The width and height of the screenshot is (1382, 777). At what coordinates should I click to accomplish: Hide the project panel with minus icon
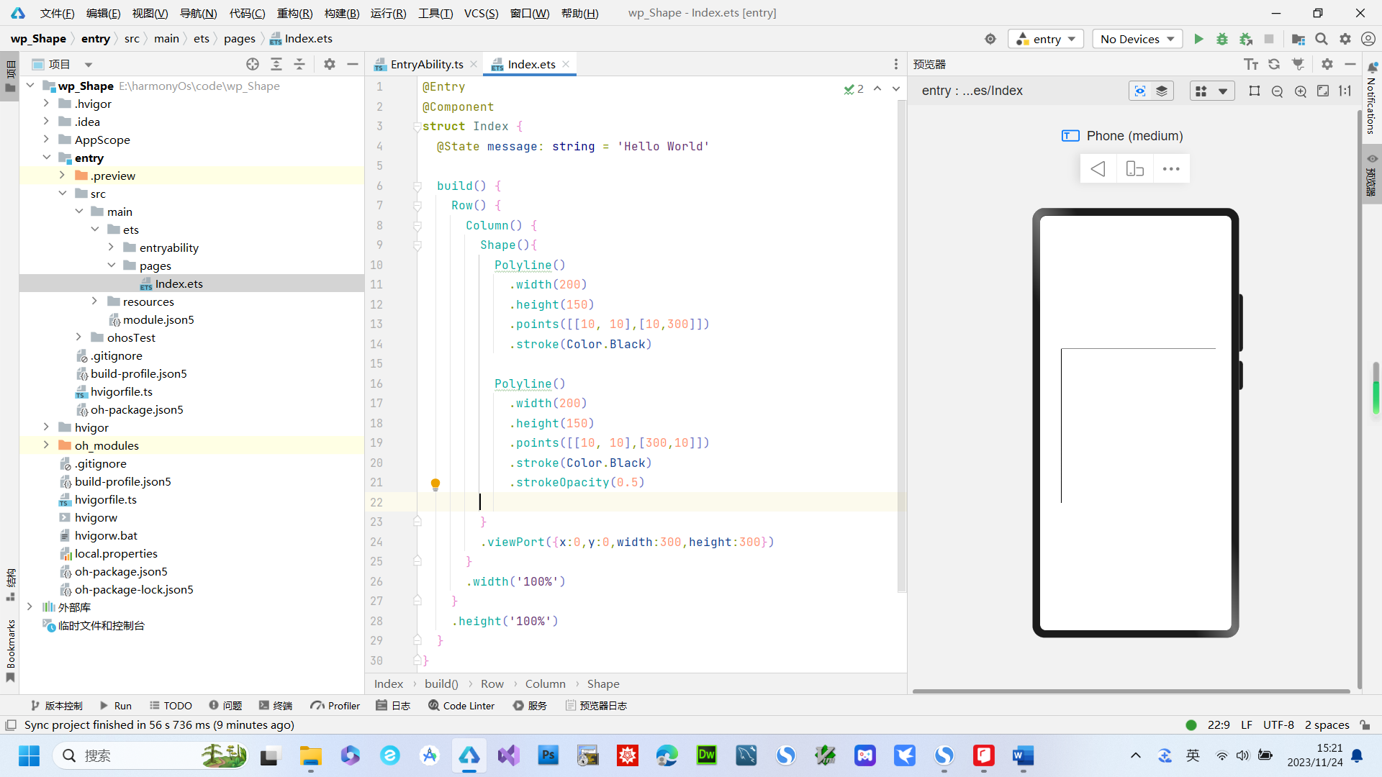point(353,64)
